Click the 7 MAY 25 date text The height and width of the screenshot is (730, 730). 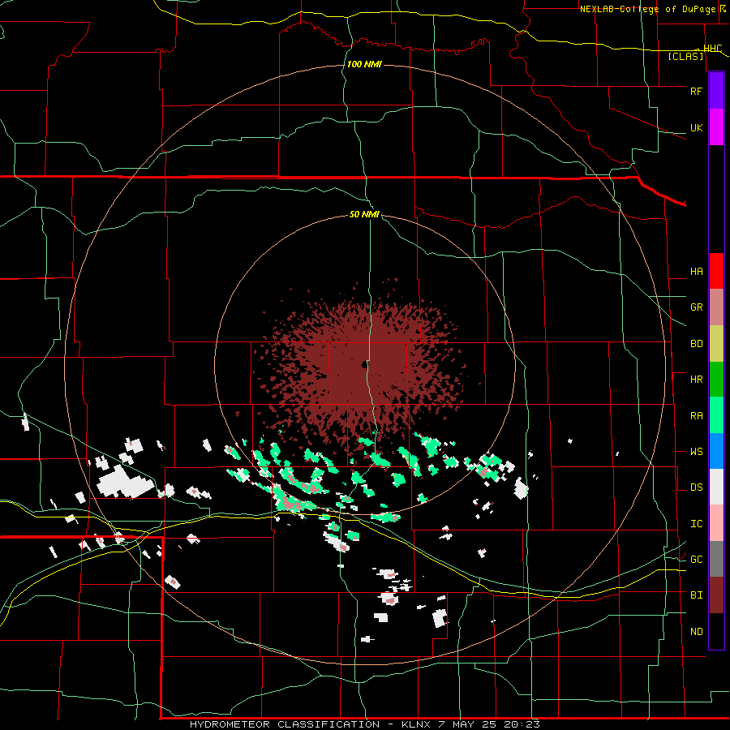point(468,724)
